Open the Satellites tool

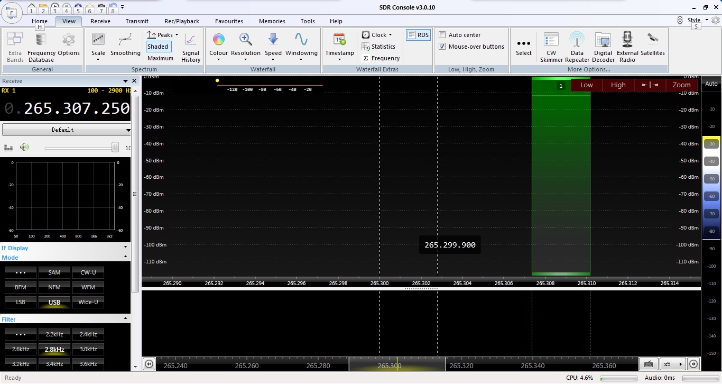tap(653, 44)
